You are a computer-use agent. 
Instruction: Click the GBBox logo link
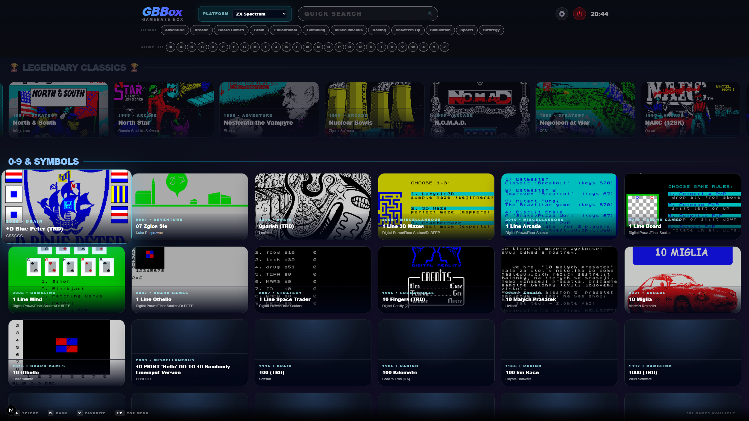click(163, 14)
